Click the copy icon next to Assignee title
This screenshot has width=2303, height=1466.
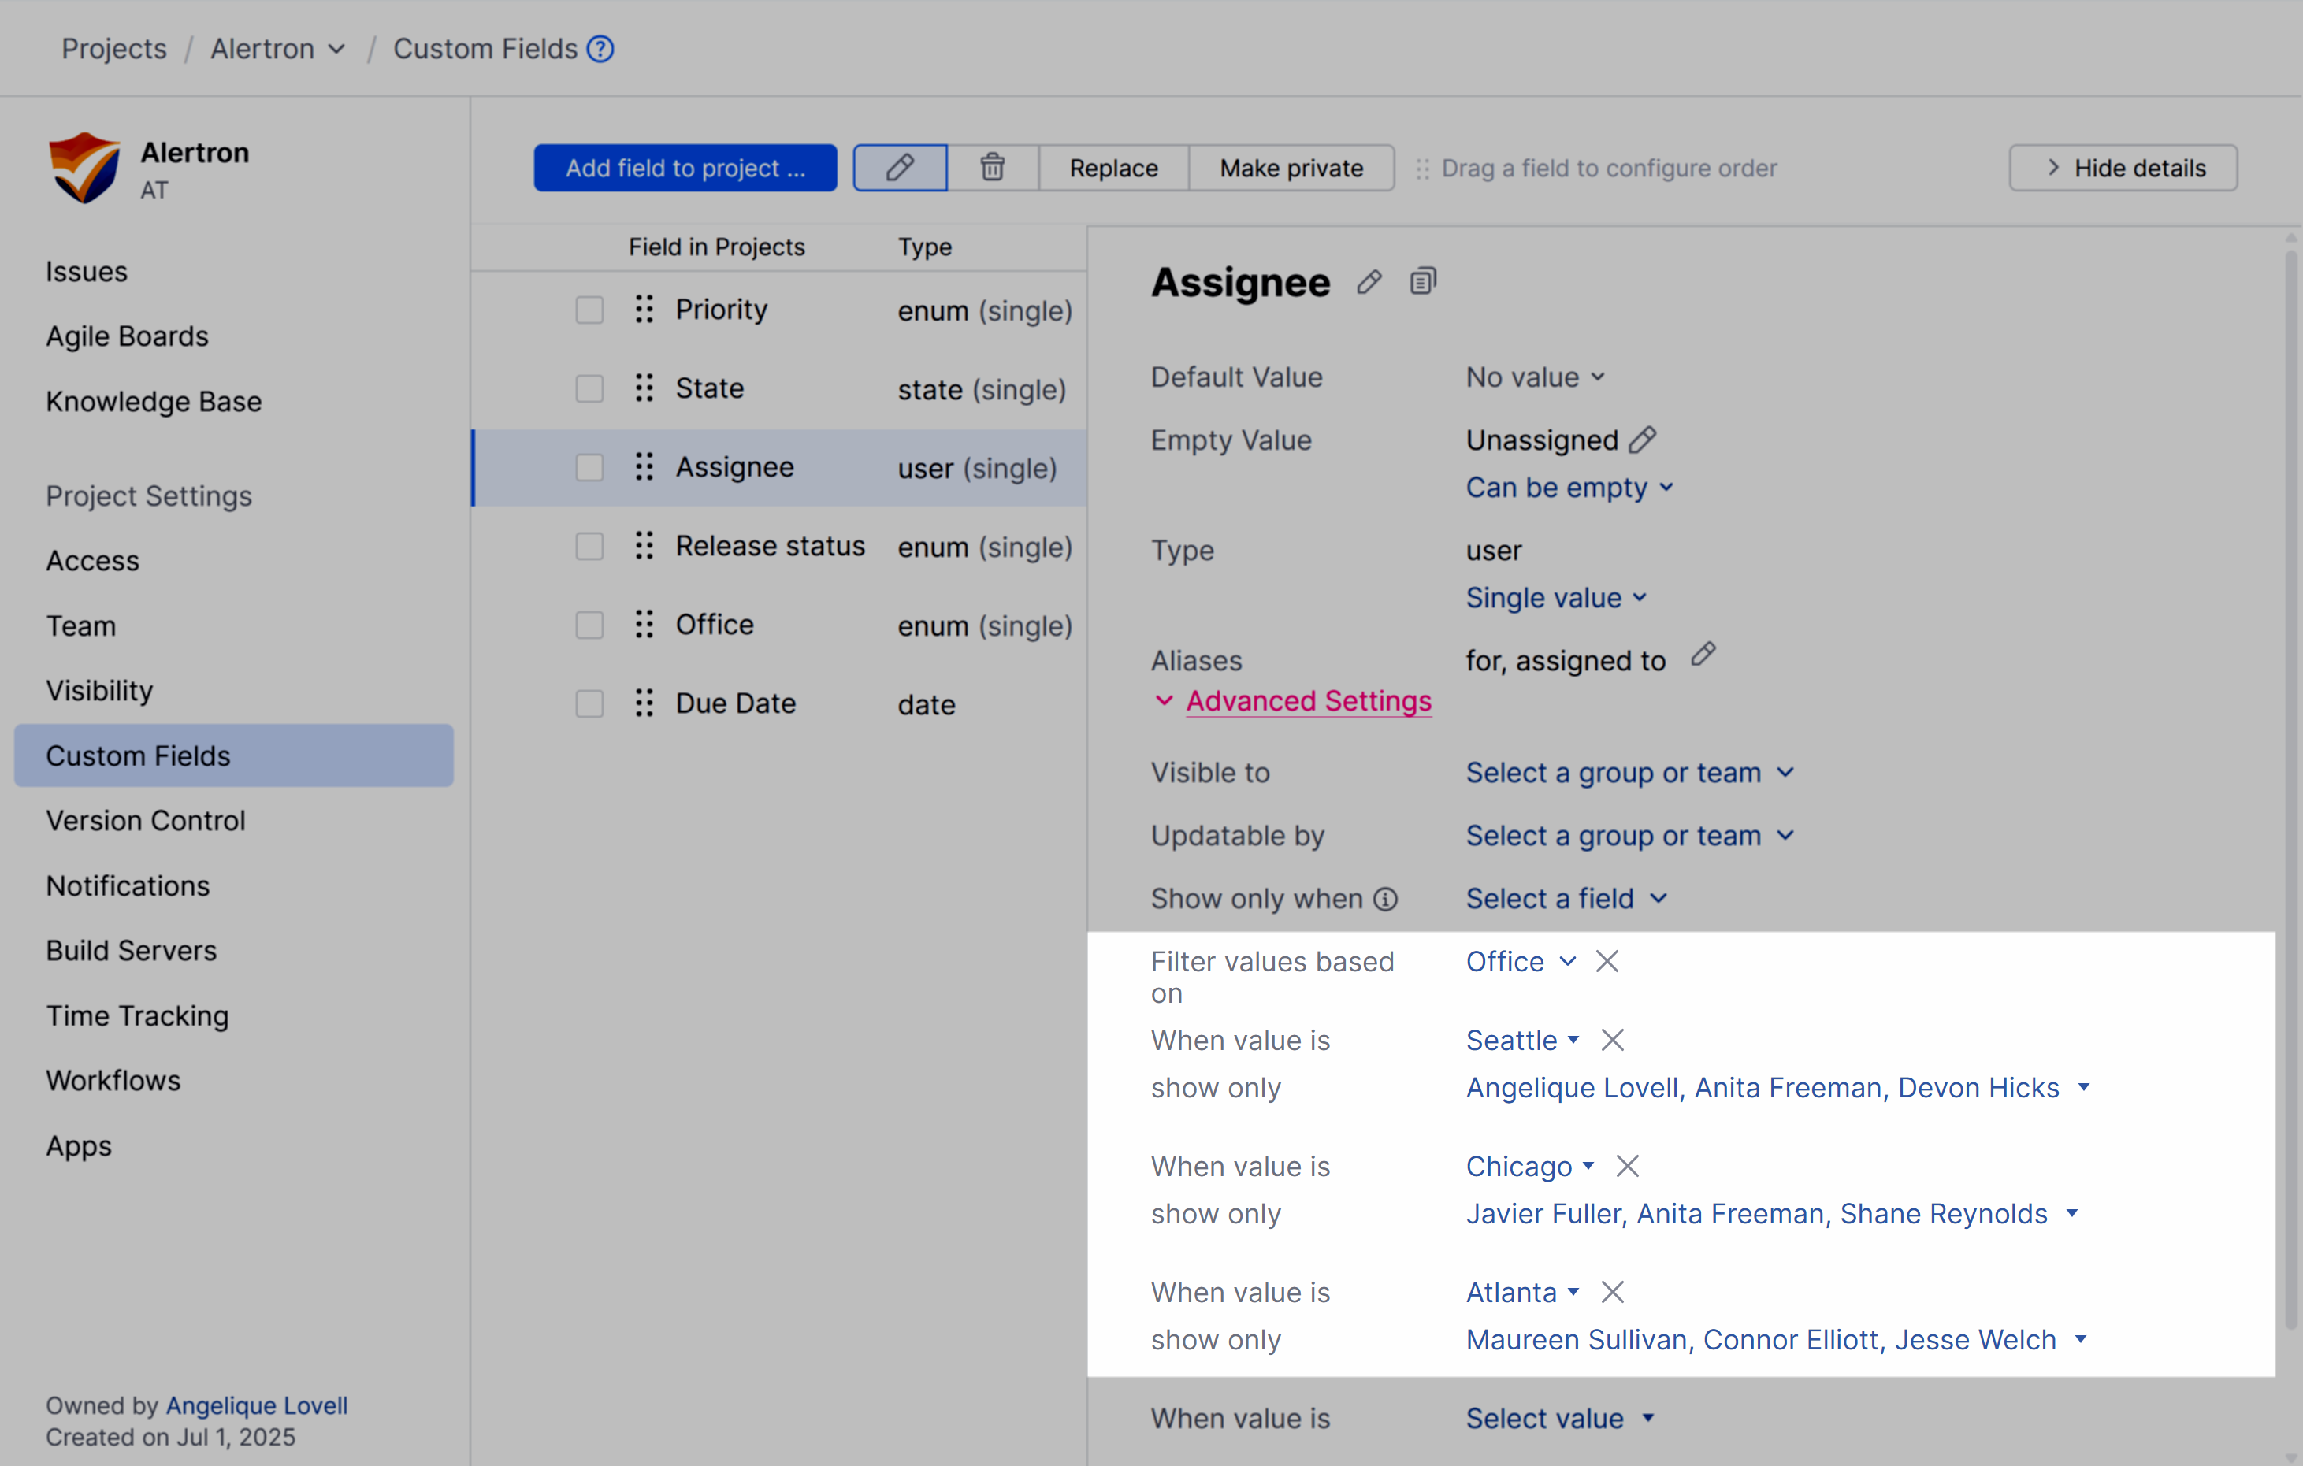(1422, 282)
